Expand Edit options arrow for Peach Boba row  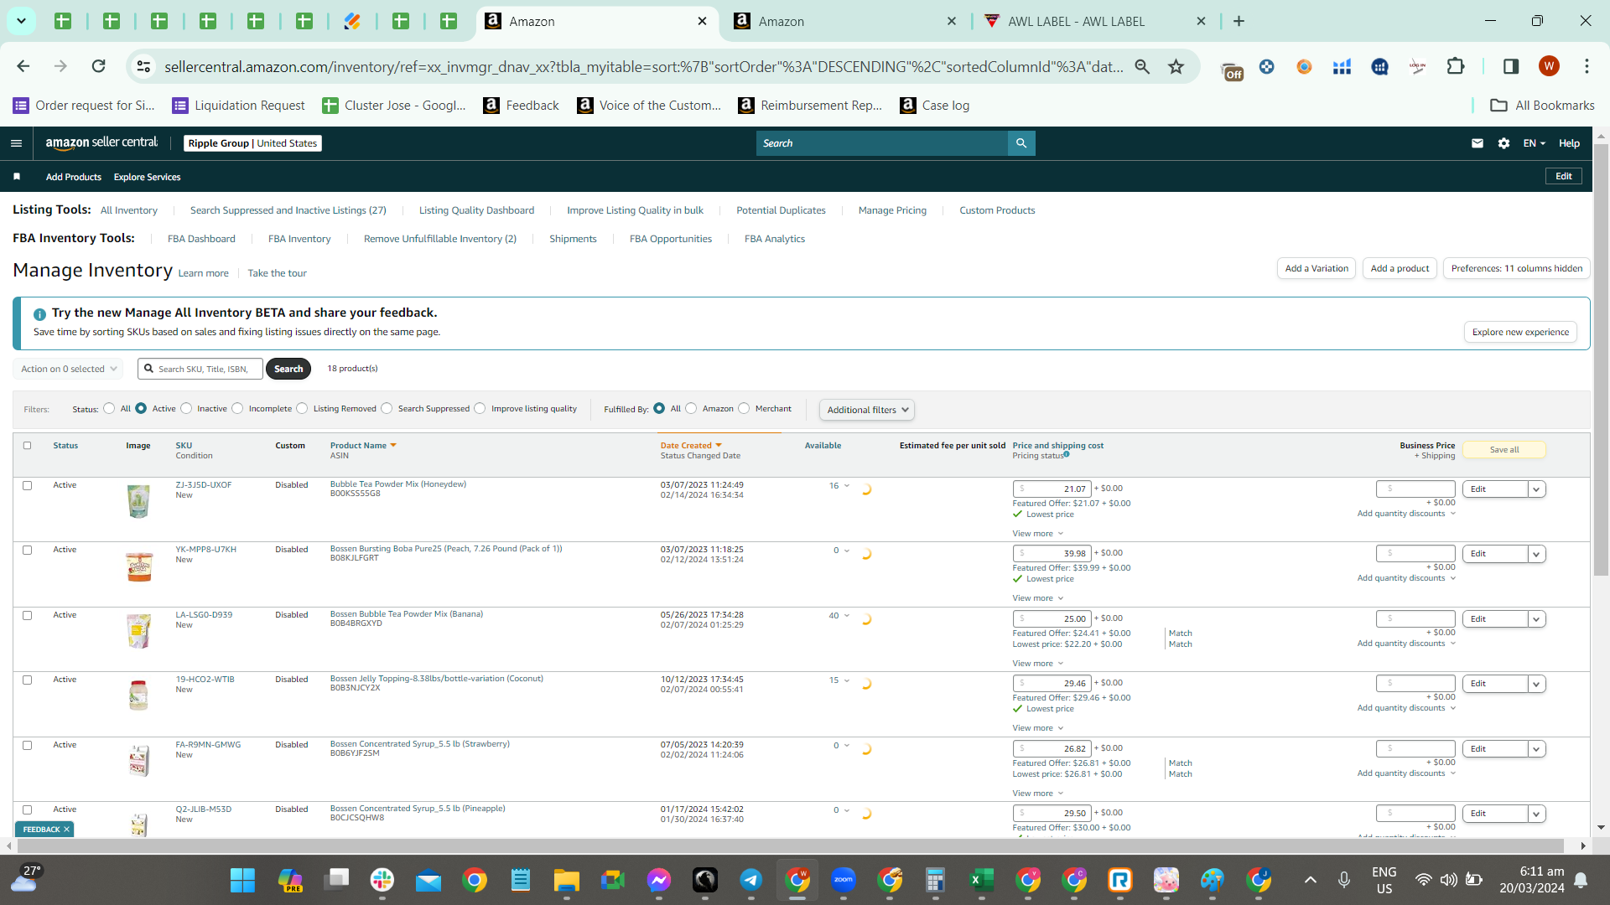pos(1536,554)
